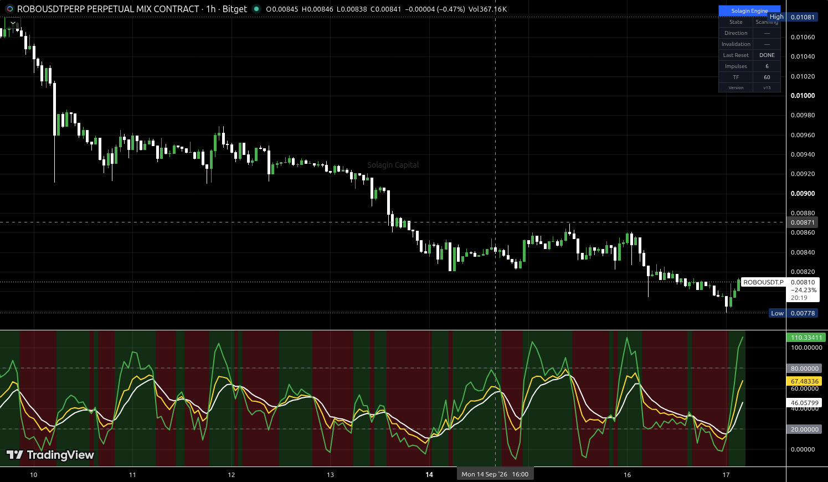Viewport: 828px width, 482px height.
Task: Click the High 0.01081 price label
Action: click(x=793, y=17)
